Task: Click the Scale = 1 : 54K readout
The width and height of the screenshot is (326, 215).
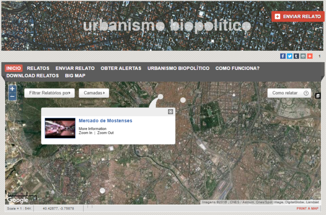Action: (x=19, y=209)
